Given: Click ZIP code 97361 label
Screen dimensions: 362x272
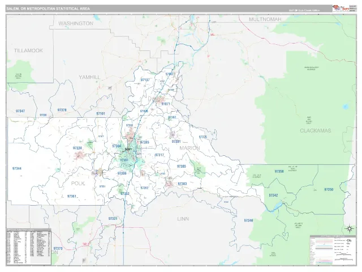Looking at the screenshot, I should [x=72, y=196].
